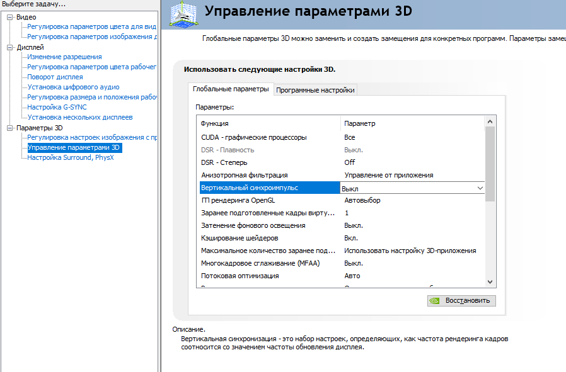Open Установка нескольких дисплеев page
Image resolution: width=566 pixels, height=372 pixels.
click(80, 118)
